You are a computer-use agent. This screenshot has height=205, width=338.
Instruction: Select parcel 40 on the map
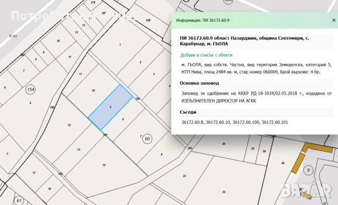point(283,163)
